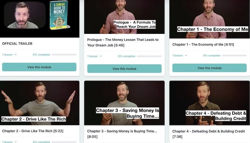Click the OFFICIAL TRAILER title
This screenshot has width=250, height=143.
click(17, 44)
